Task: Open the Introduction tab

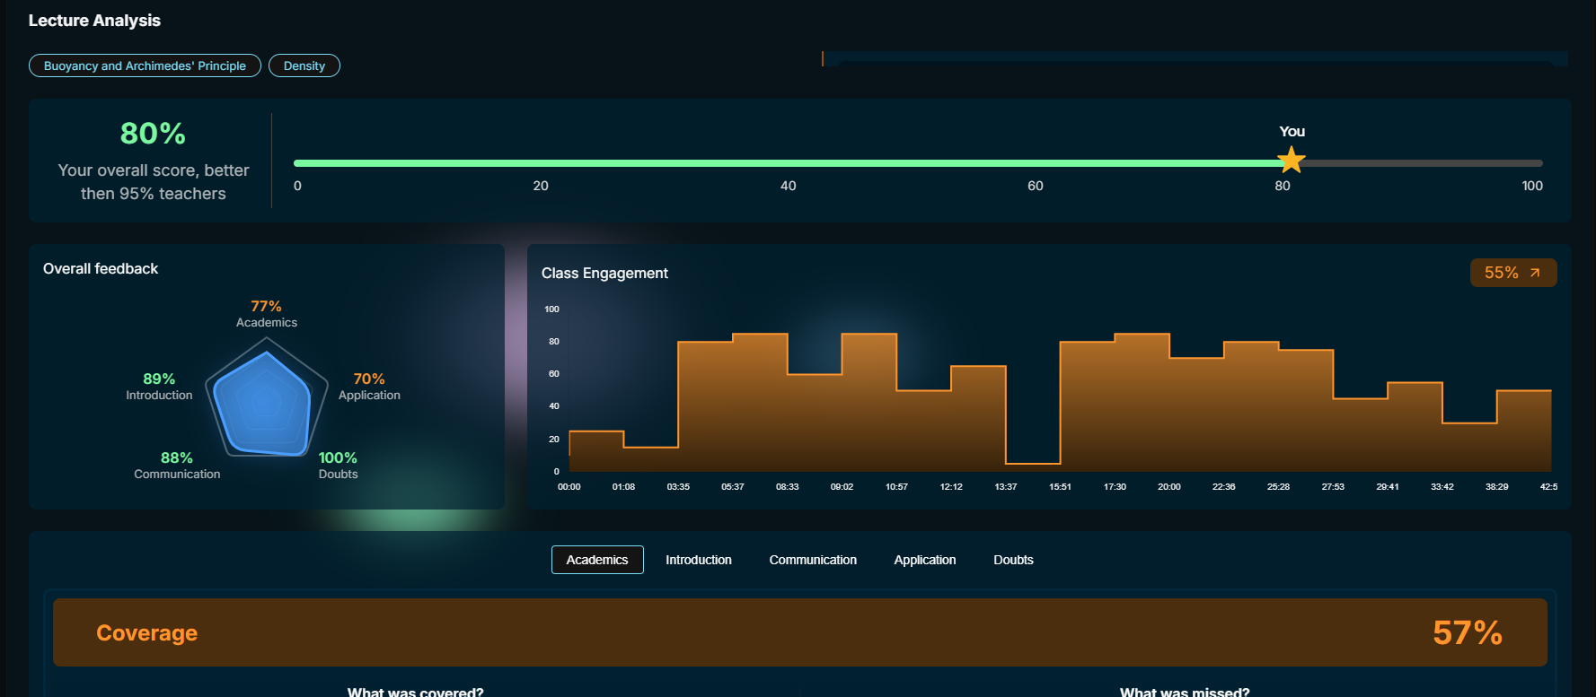Action: (698, 560)
